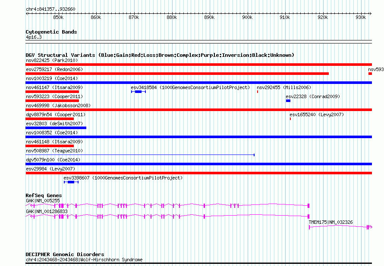Open the nsv461147 (Itsara2009) variant label
This screenshot has height=266, width=384.
[x=54, y=87]
